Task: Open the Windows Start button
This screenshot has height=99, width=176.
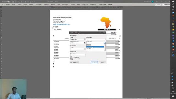Action: tap(173, 1)
